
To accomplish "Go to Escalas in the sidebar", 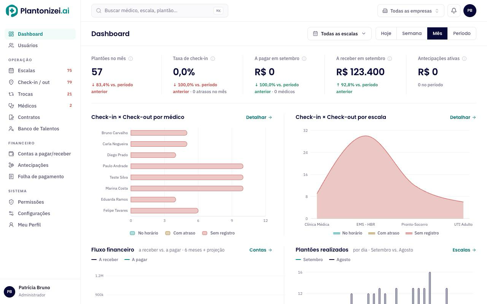I will click(x=40, y=70).
